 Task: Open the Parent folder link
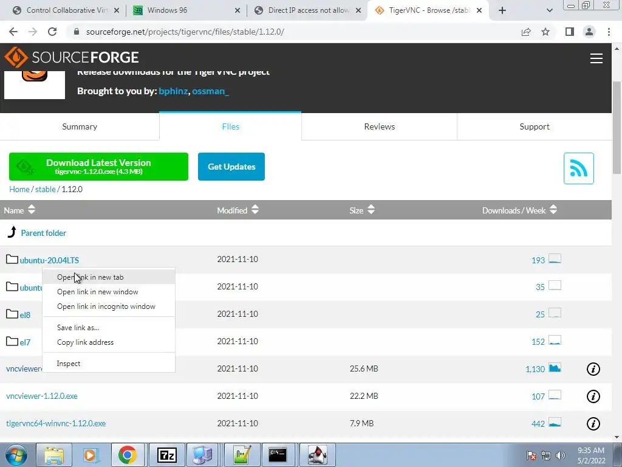pos(43,233)
